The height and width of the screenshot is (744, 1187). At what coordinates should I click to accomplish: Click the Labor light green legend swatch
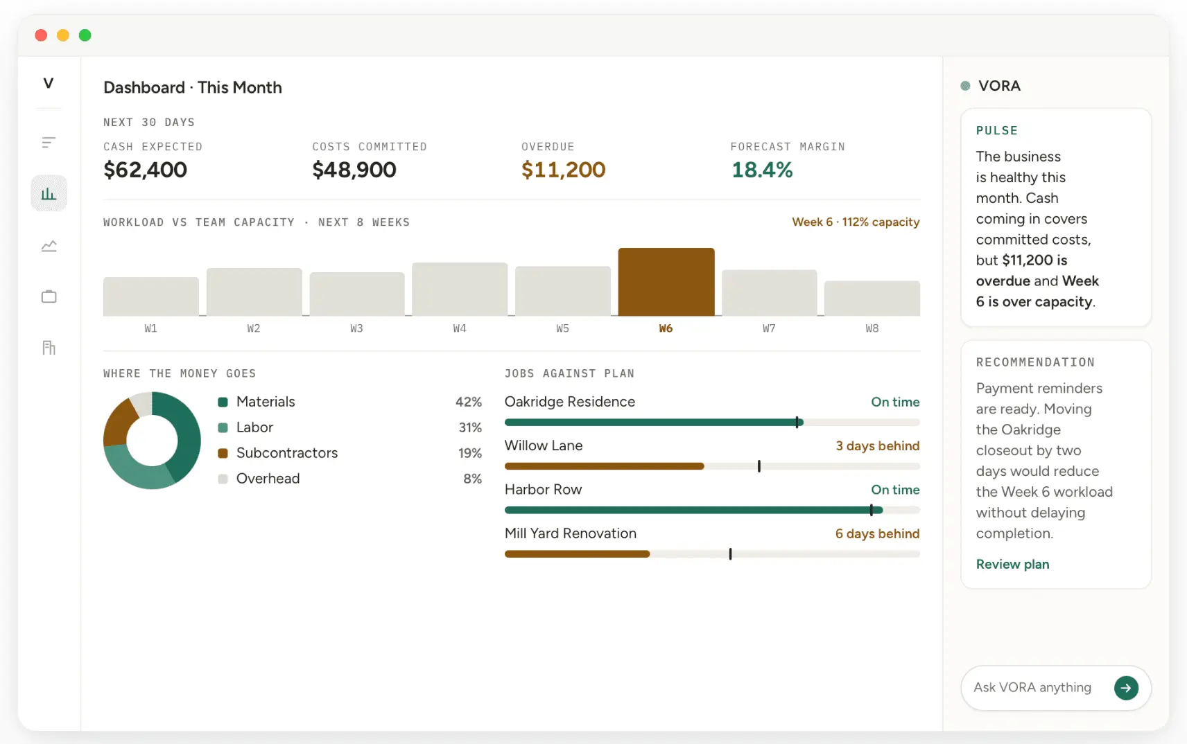[223, 428]
